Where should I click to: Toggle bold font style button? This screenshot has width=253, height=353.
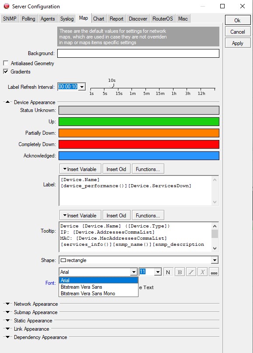pyautogui.click(x=180, y=272)
